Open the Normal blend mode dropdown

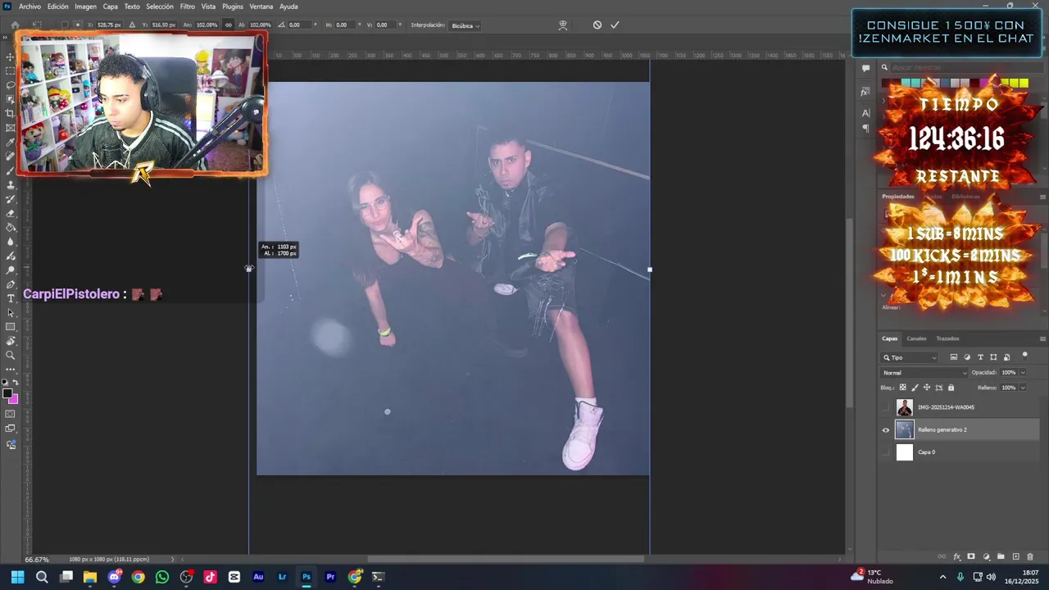click(x=924, y=373)
